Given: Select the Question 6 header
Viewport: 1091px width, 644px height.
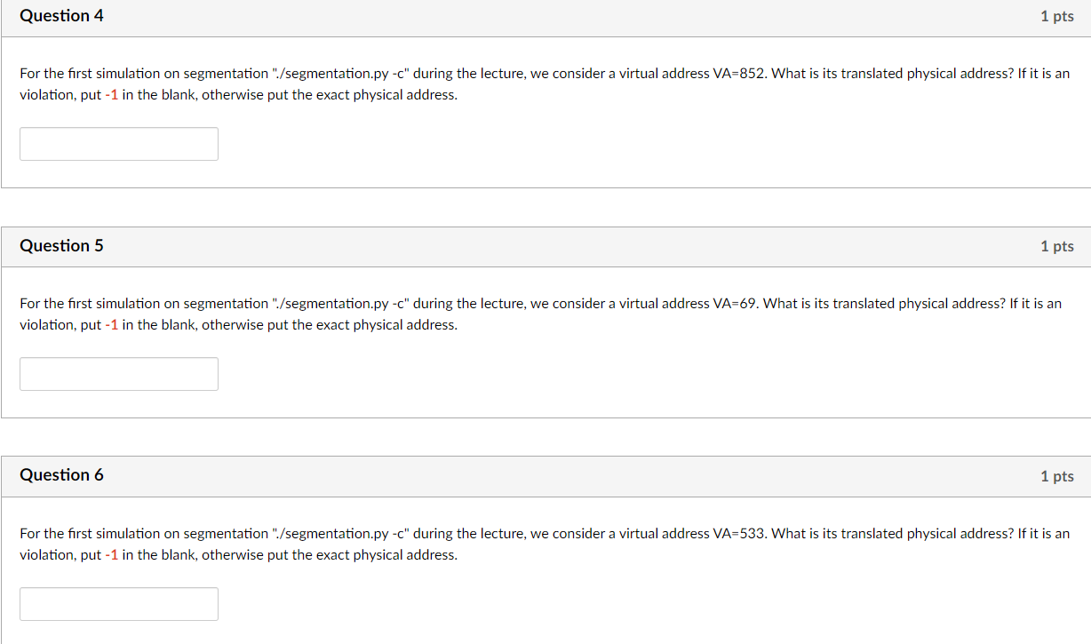Looking at the screenshot, I should [x=61, y=474].
